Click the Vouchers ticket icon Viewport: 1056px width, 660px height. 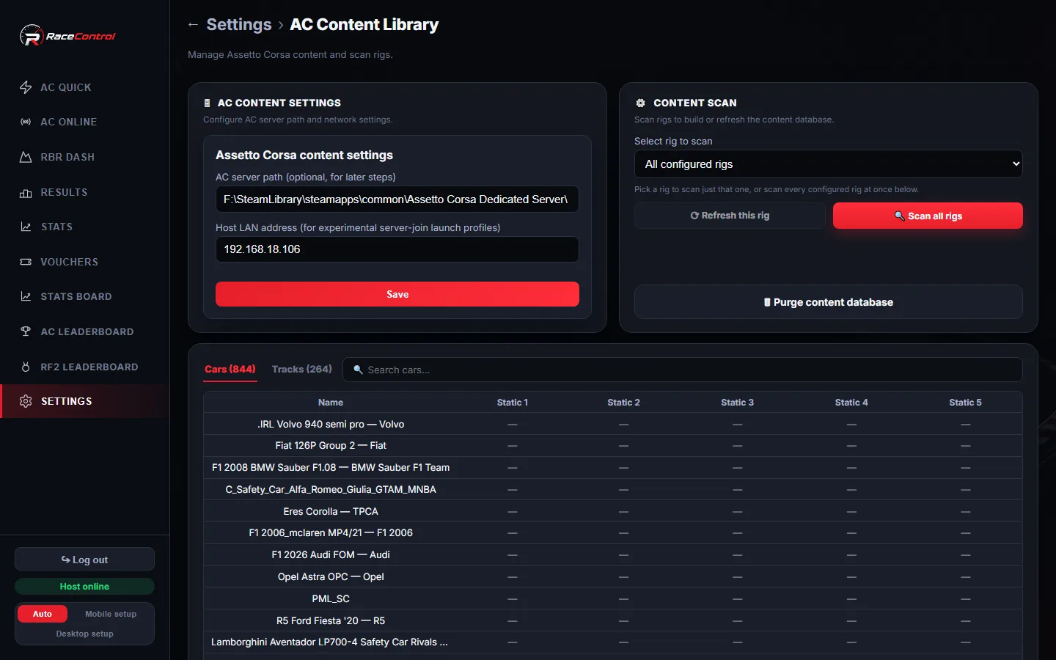tap(26, 262)
